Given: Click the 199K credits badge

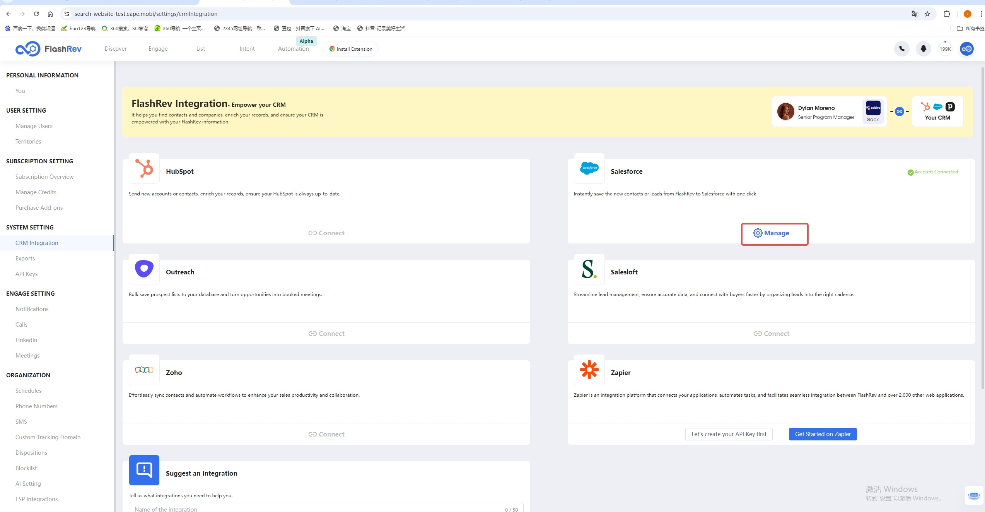Looking at the screenshot, I should tap(945, 49).
